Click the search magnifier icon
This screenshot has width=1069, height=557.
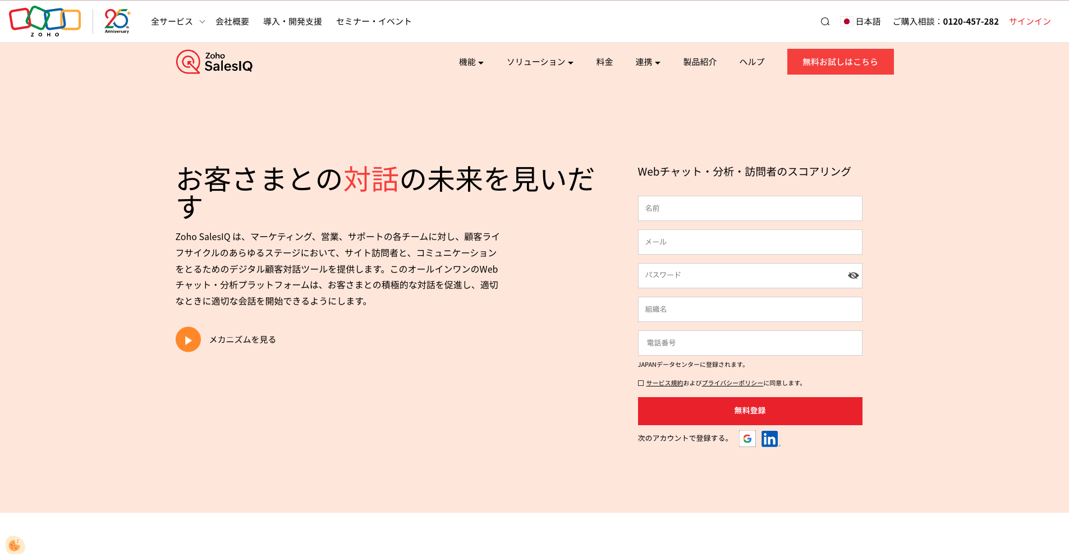[825, 22]
